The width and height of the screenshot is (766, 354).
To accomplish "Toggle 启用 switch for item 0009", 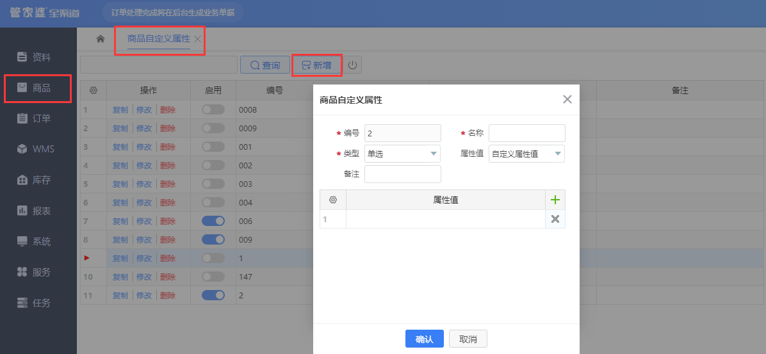I will pos(213,129).
